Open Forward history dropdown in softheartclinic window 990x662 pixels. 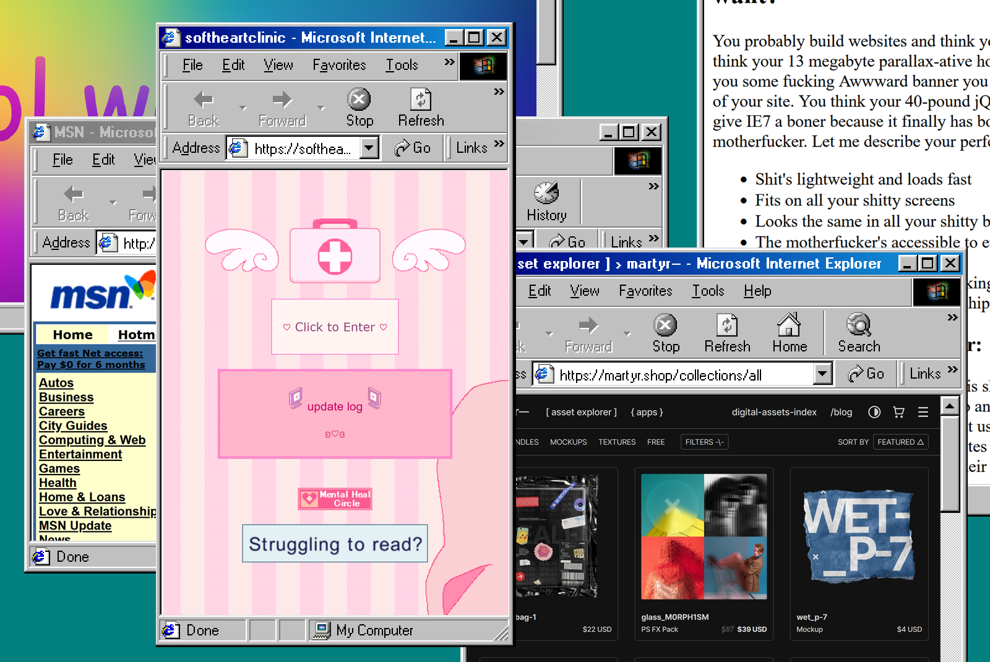tap(321, 108)
